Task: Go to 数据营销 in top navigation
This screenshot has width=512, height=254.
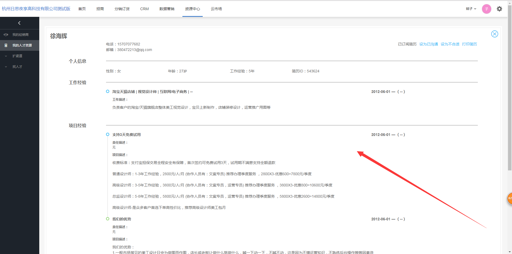Action: [167, 9]
